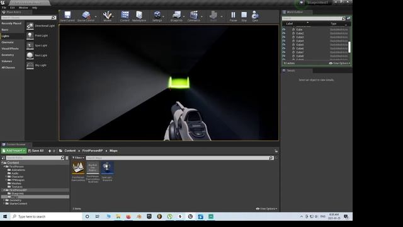
Task: Open the Cinematics toolbar icon
Action: point(193,15)
